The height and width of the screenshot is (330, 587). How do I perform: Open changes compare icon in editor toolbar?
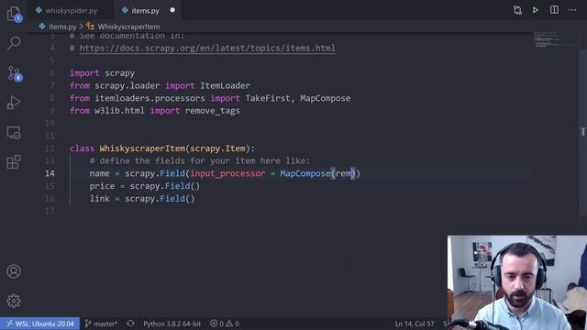pos(517,10)
